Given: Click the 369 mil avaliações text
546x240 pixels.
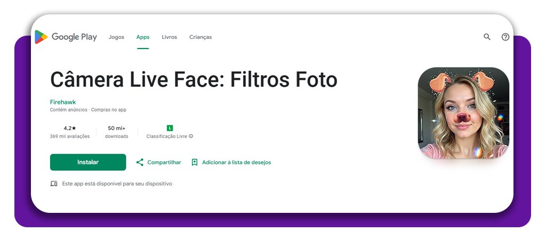Looking at the screenshot, I should [70, 137].
